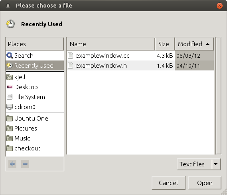Click the Places column header
The height and width of the screenshot is (195, 227).
[x=35, y=44]
